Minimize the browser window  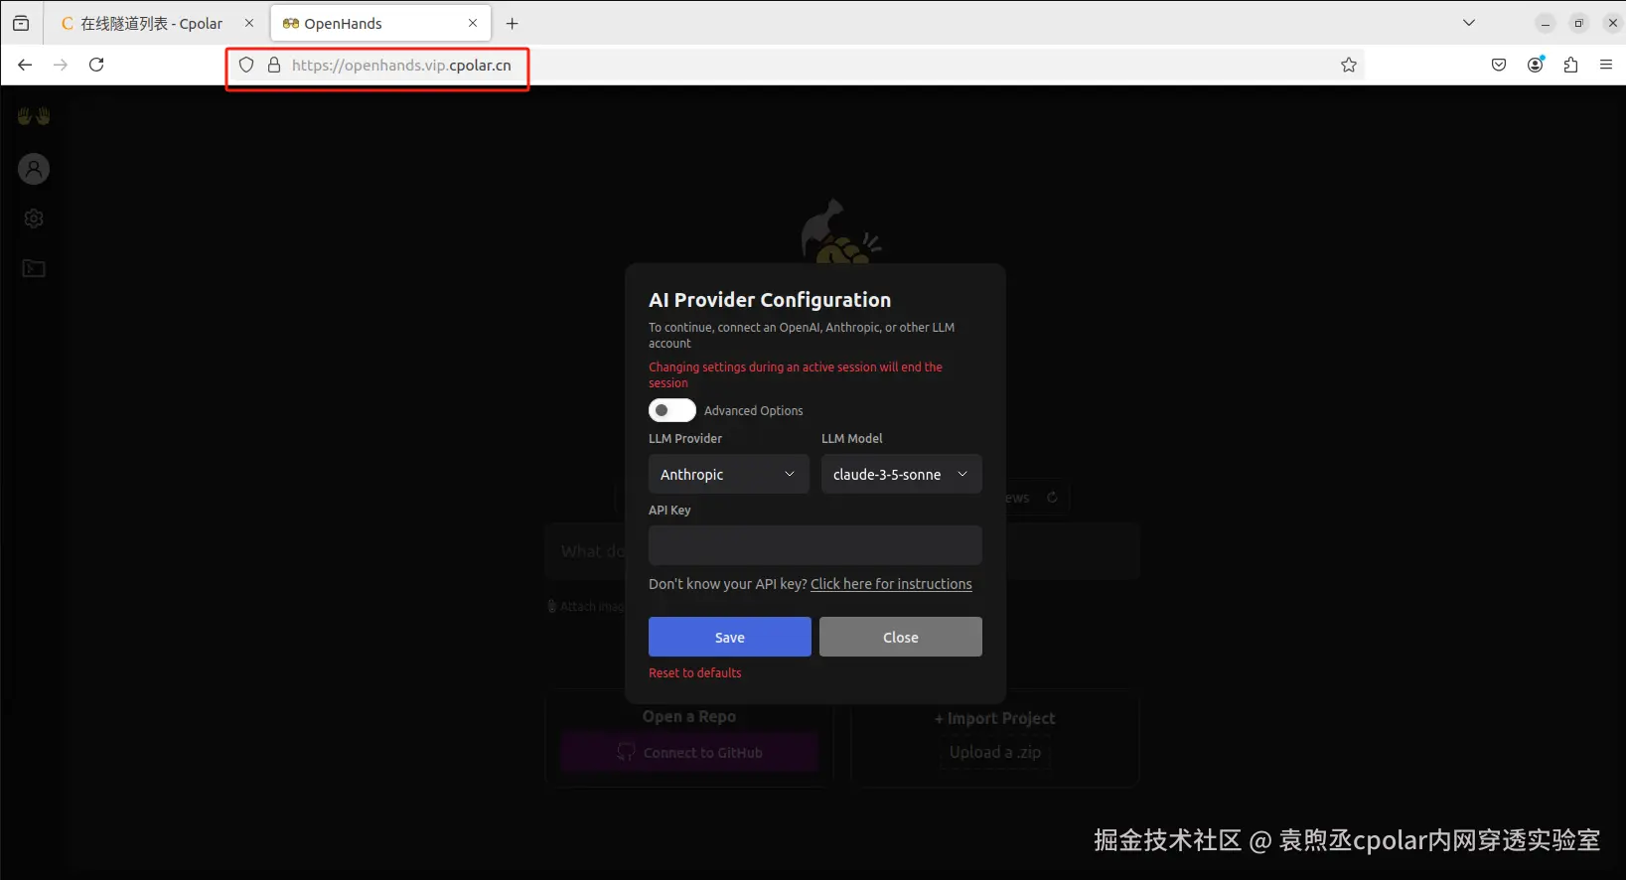click(1546, 23)
